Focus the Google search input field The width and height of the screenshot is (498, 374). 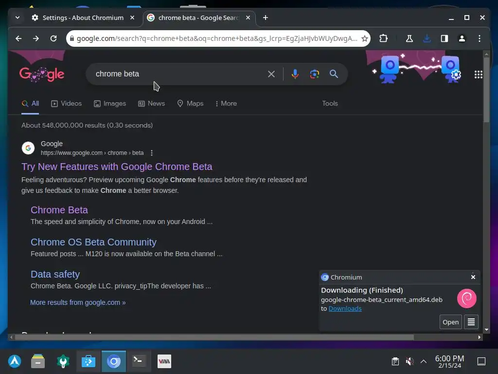click(x=178, y=74)
